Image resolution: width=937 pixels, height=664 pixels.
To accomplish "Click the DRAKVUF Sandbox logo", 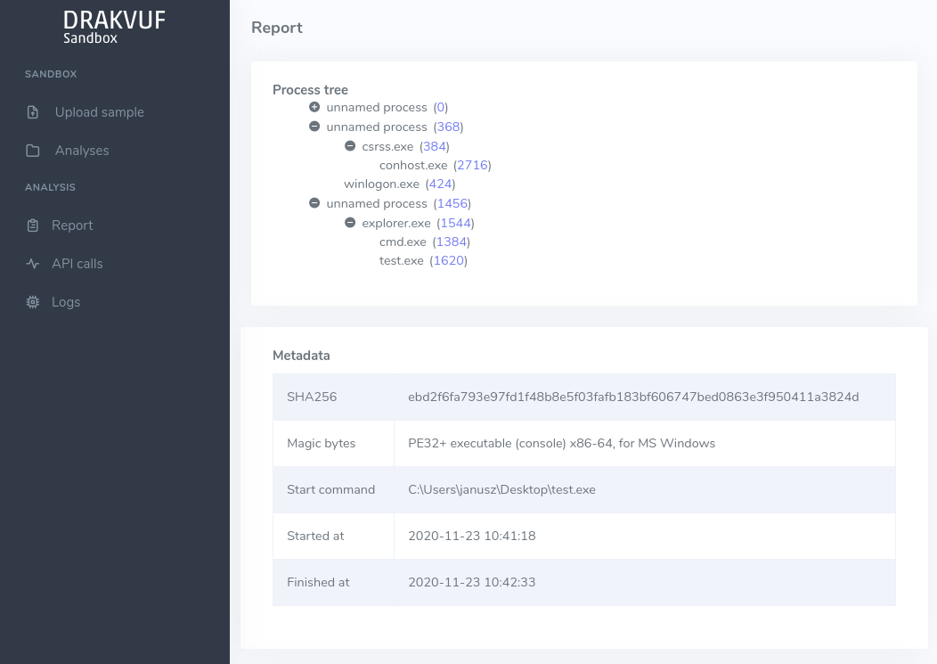I will click(114, 27).
